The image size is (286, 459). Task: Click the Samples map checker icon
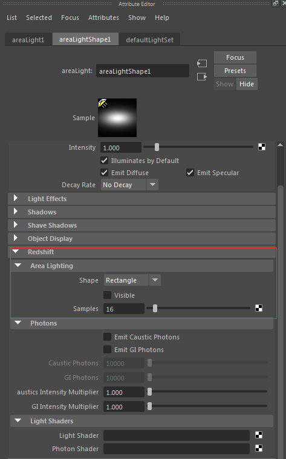point(259,308)
